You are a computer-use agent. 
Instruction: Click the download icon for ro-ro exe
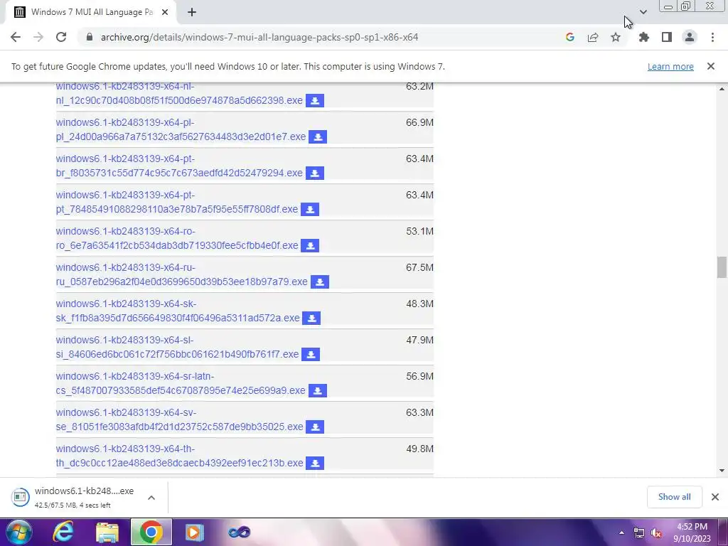pyautogui.click(x=310, y=245)
